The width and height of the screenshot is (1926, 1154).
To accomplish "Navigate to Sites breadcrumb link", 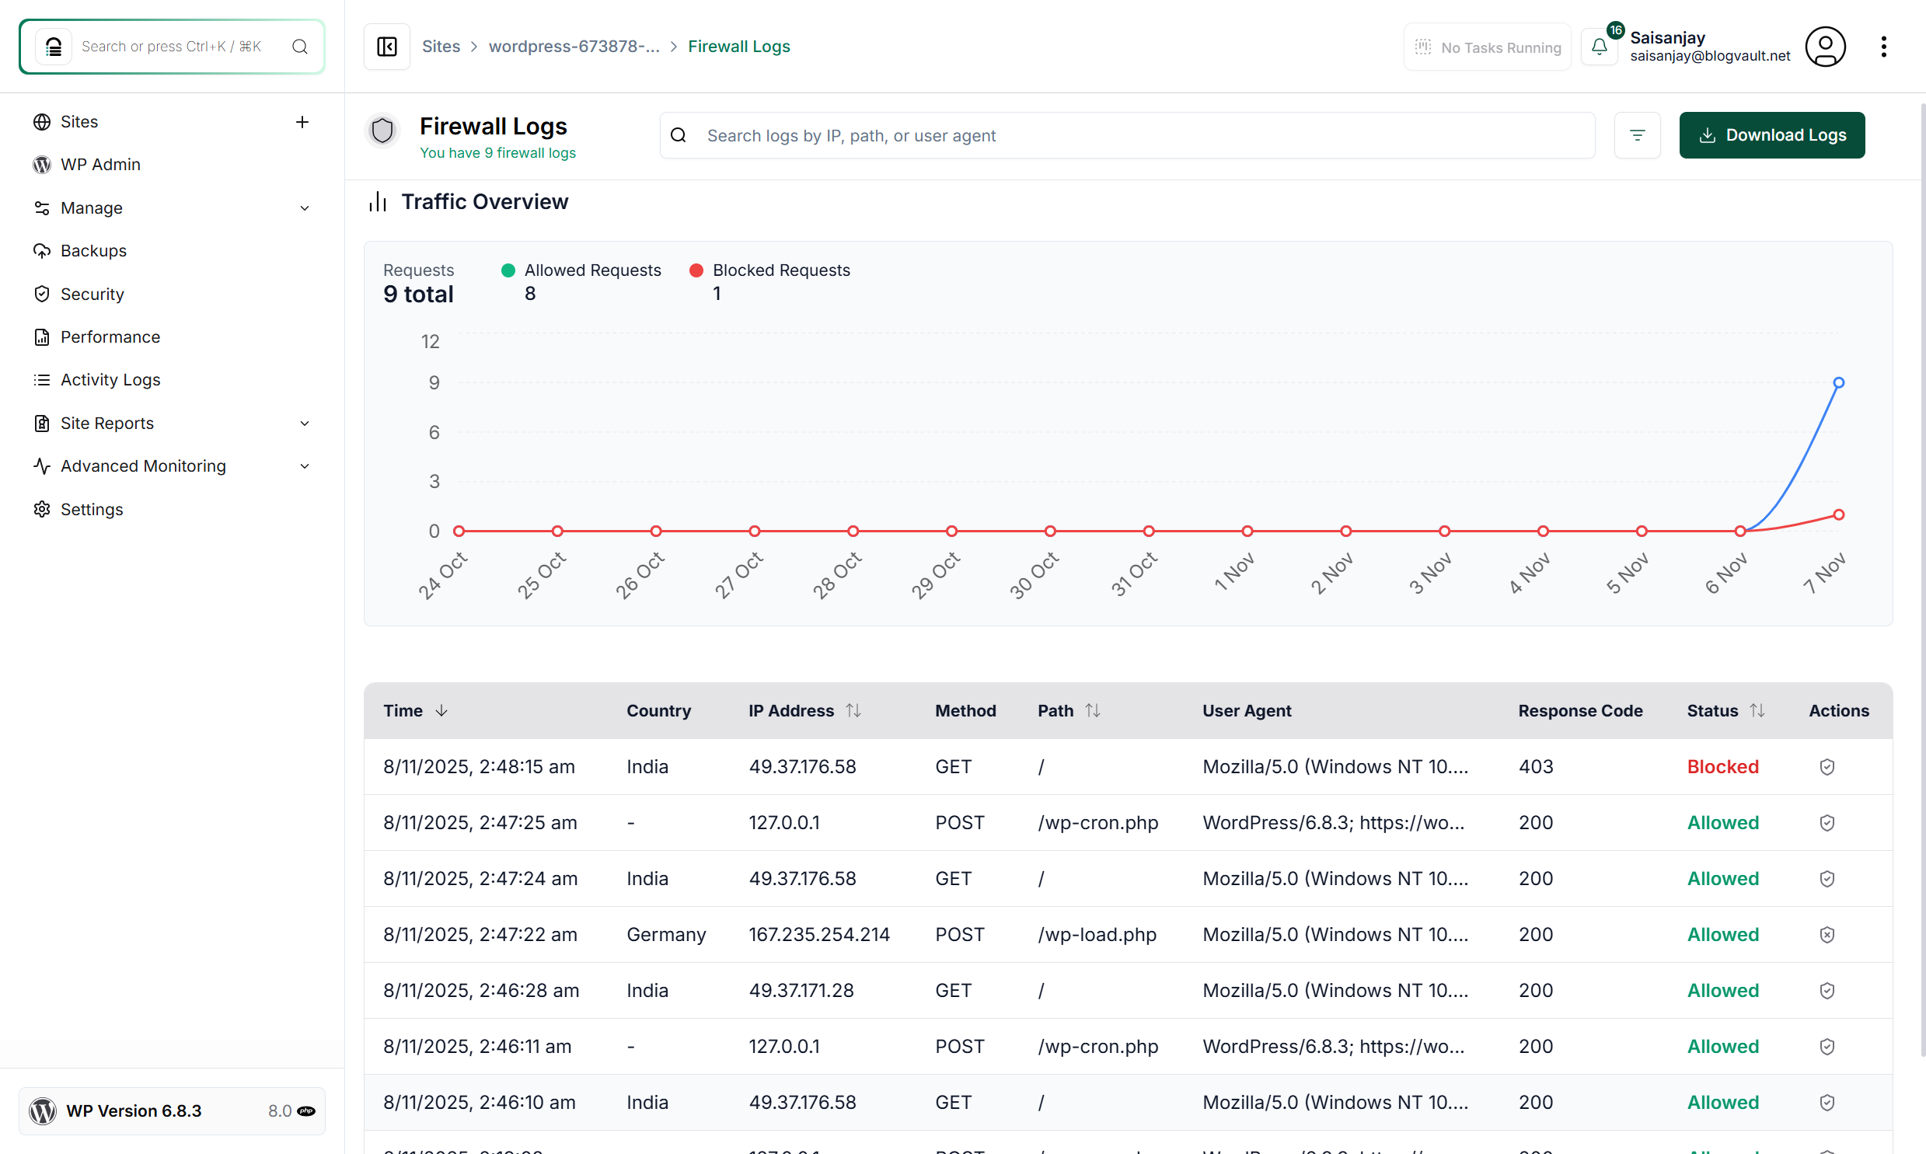I will 441,47.
